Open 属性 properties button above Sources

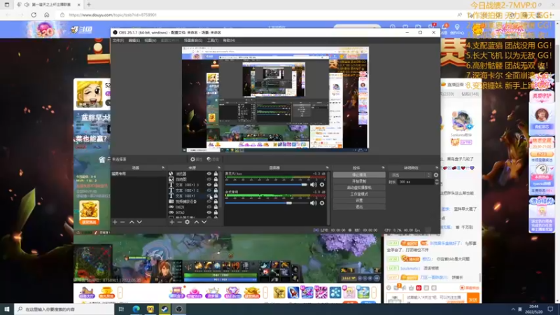pyautogui.click(x=196, y=160)
